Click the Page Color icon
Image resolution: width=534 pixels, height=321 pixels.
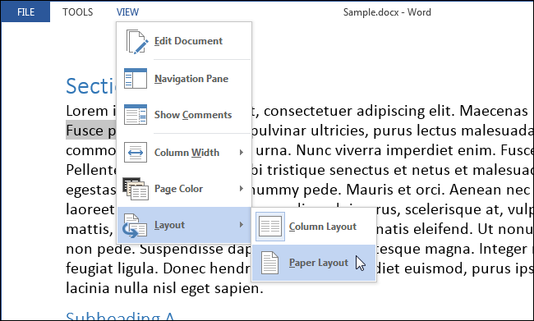coord(136,188)
